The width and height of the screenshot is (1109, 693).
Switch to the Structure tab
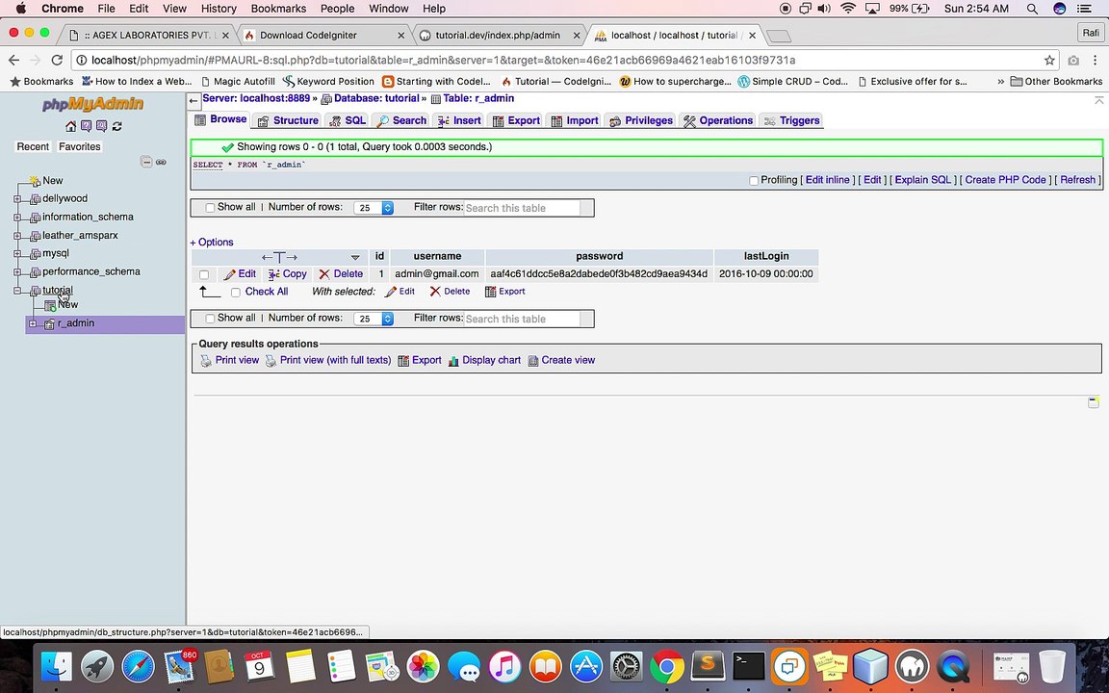[288, 121]
